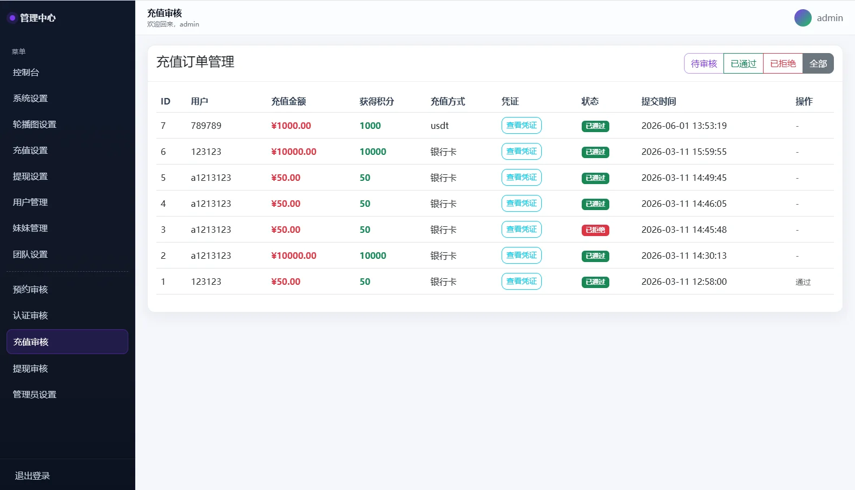Click 通过 action link on order 1

click(x=803, y=282)
